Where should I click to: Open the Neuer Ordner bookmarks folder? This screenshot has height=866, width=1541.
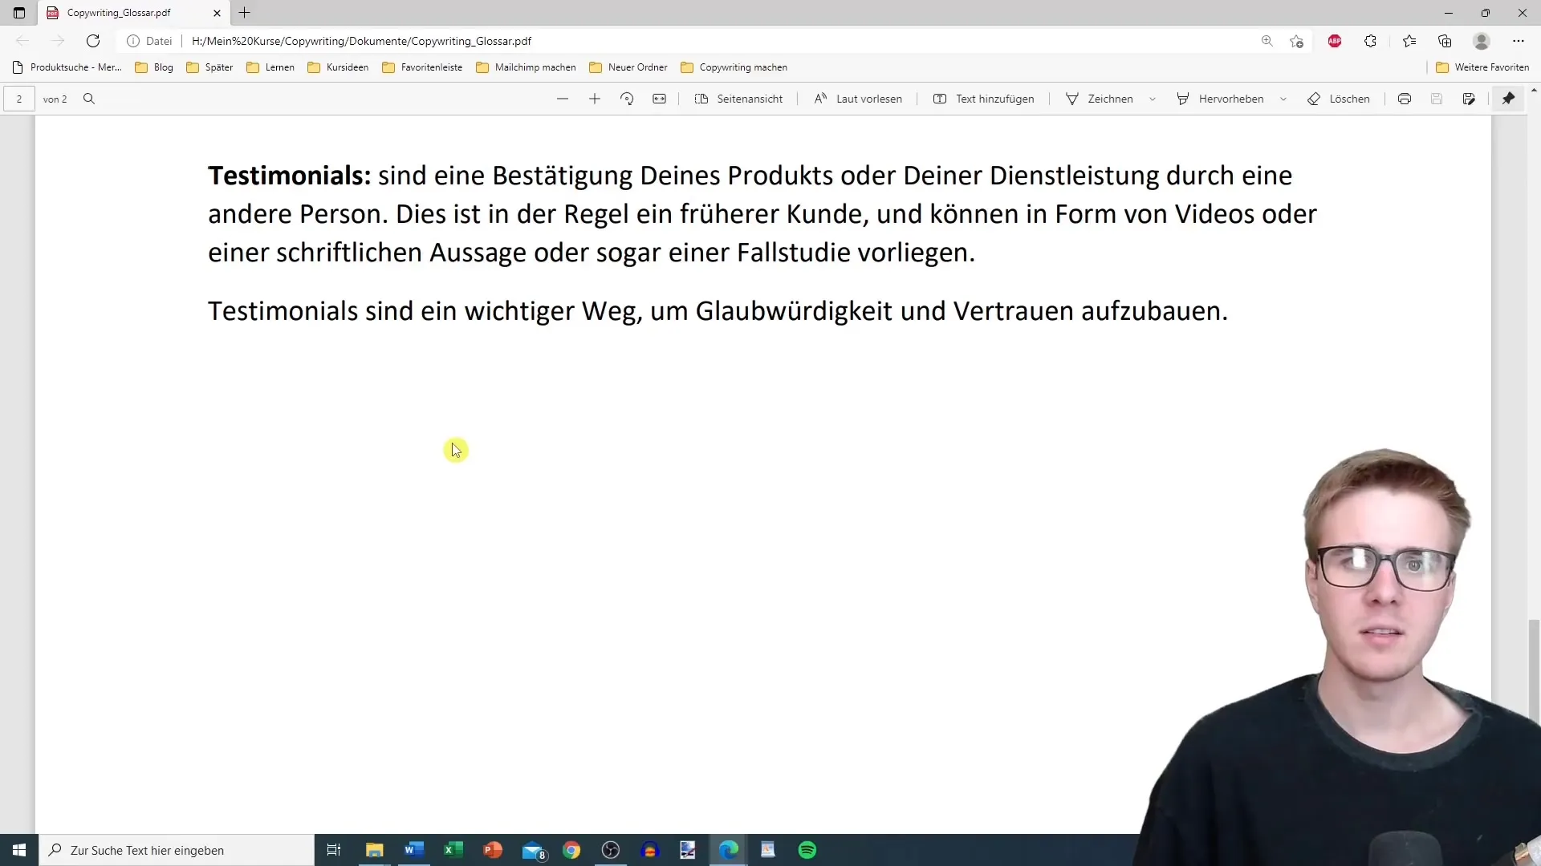point(628,67)
